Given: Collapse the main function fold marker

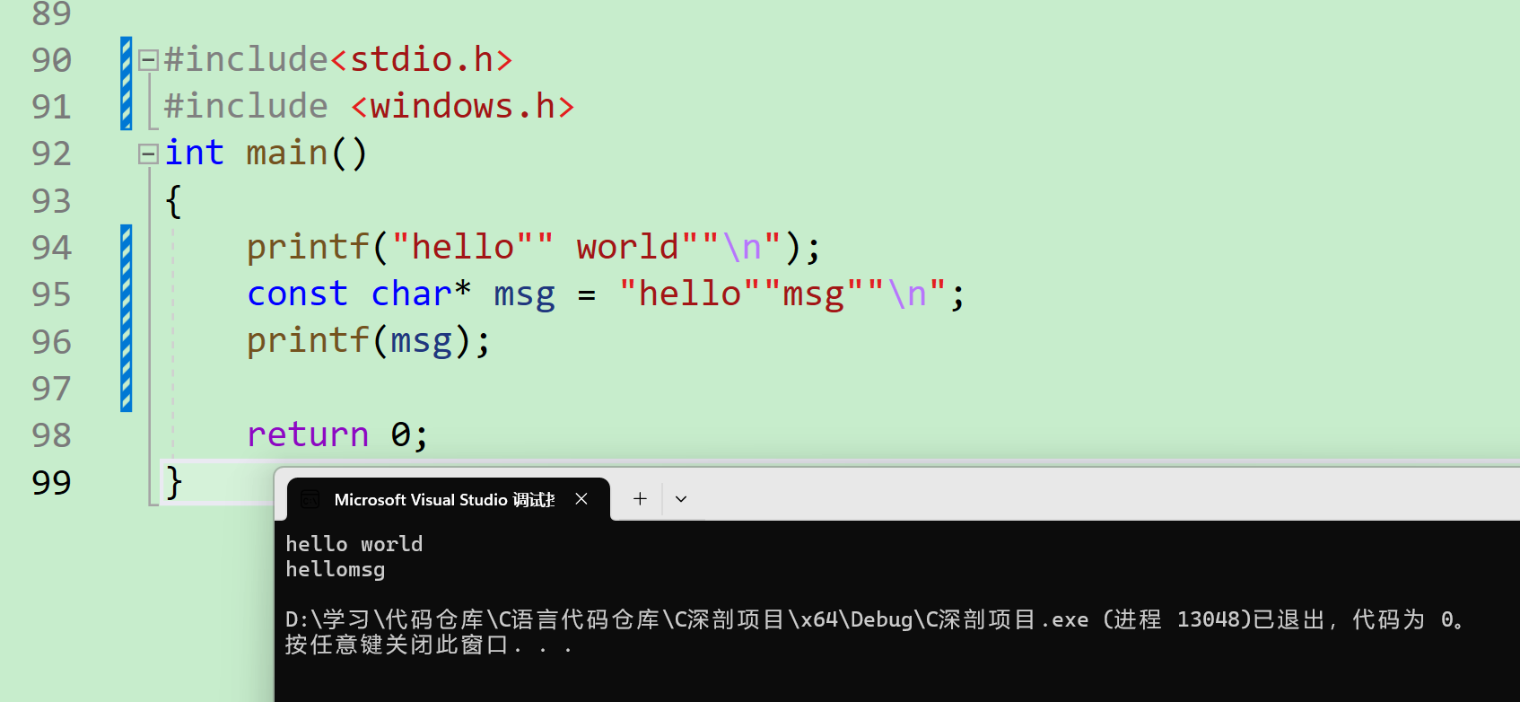Looking at the screenshot, I should (149, 154).
